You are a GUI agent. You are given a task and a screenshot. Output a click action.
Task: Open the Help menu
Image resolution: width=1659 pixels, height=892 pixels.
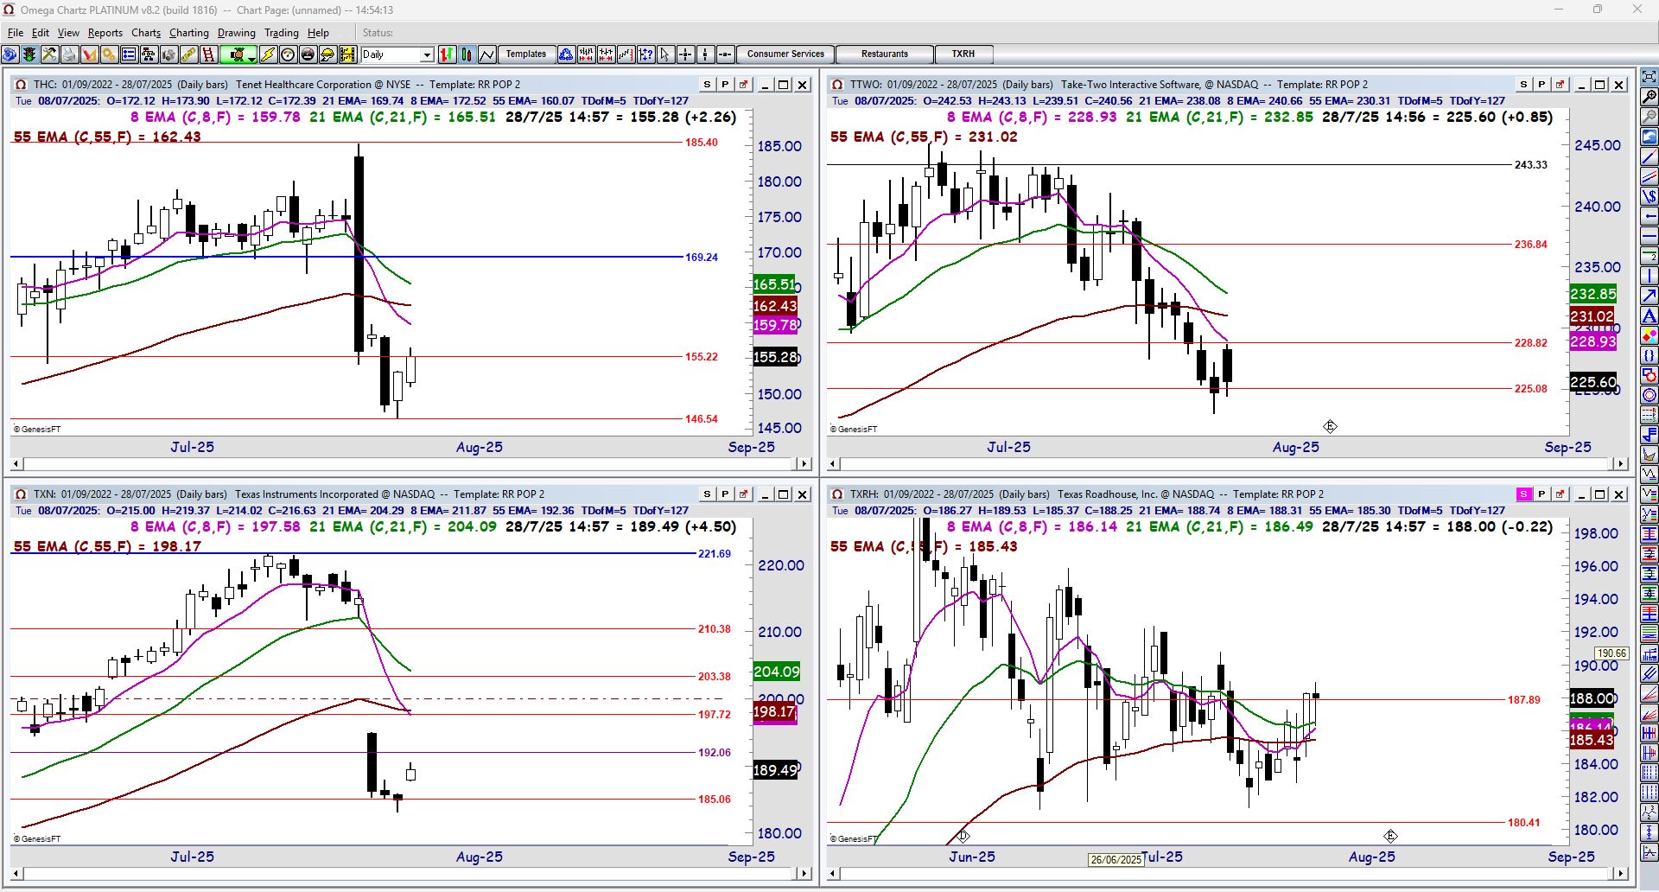[318, 33]
